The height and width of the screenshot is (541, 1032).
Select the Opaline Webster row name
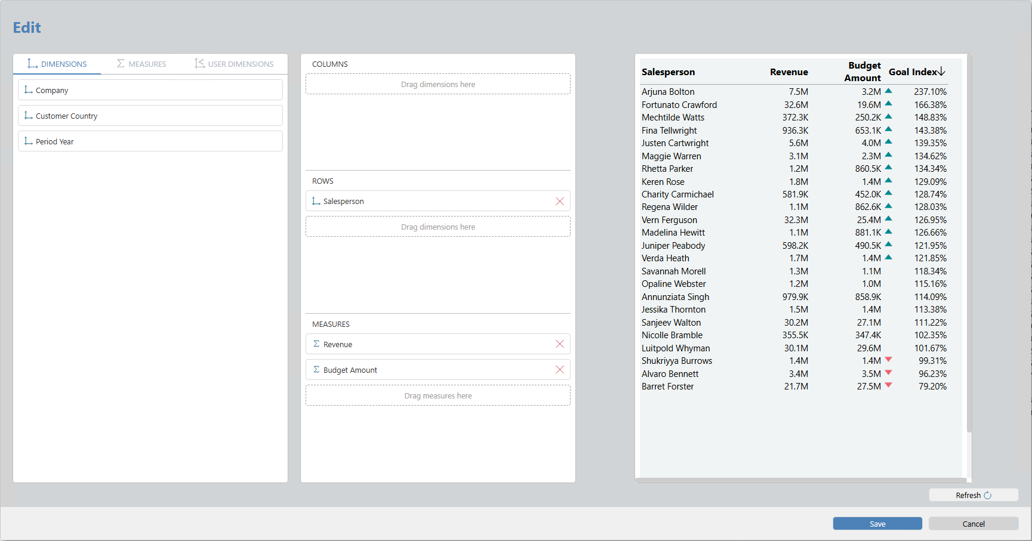(674, 284)
